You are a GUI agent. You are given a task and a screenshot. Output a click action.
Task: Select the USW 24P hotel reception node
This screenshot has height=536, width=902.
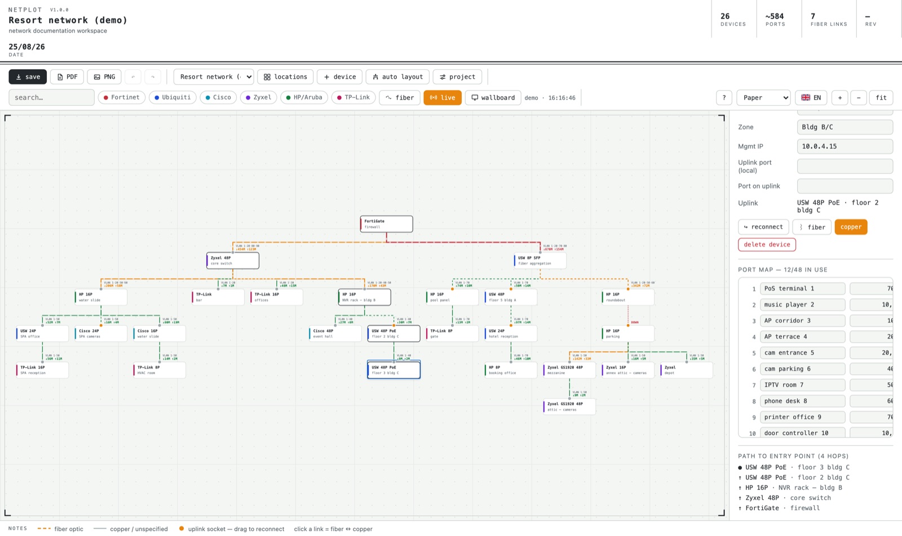click(511, 333)
